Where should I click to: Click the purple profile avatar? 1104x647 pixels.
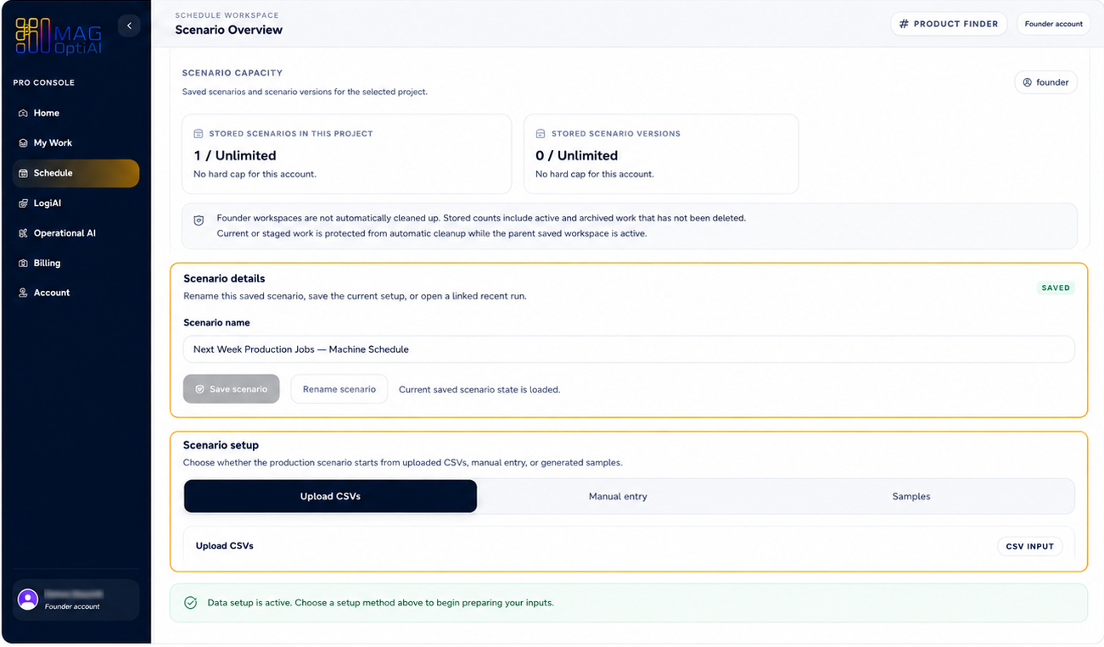click(x=28, y=600)
